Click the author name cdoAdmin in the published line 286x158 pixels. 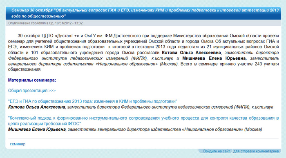pyautogui.click(x=38, y=23)
